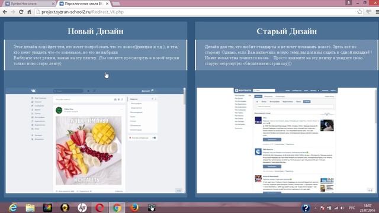Click the Chrome profile icon in the title bar
Screen dimensions: 379x213
348,2
